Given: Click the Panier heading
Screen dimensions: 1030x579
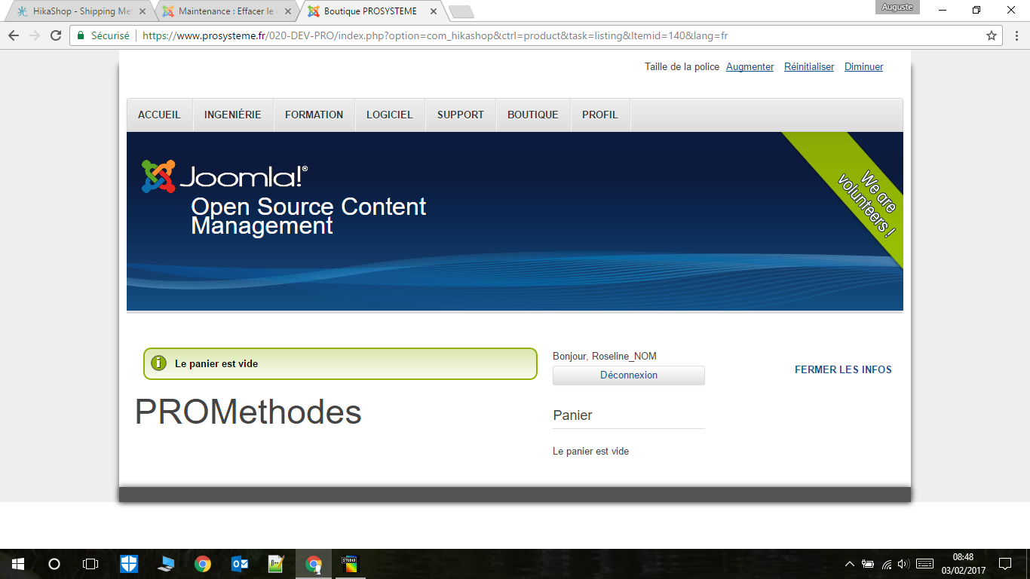Looking at the screenshot, I should coord(572,415).
